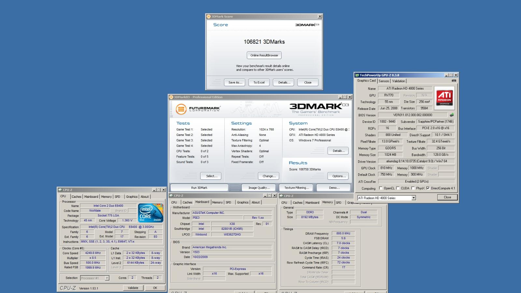Click title icon of CPU-Z Mainboard window
The height and width of the screenshot is (293, 521).
[x=171, y=196]
